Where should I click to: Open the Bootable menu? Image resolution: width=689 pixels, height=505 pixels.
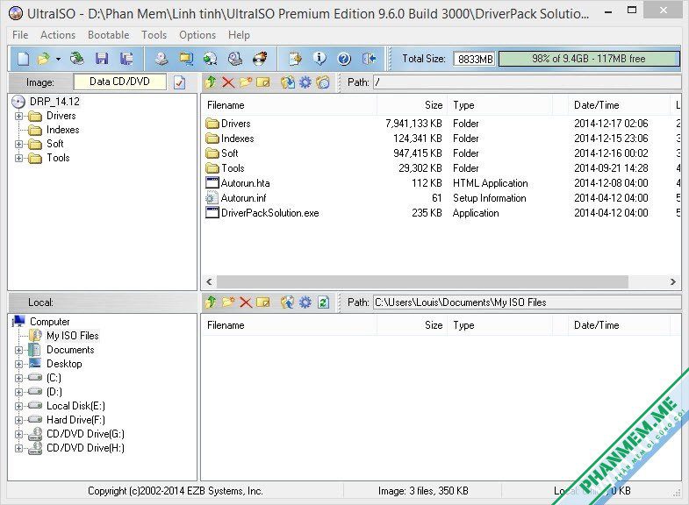pos(109,35)
